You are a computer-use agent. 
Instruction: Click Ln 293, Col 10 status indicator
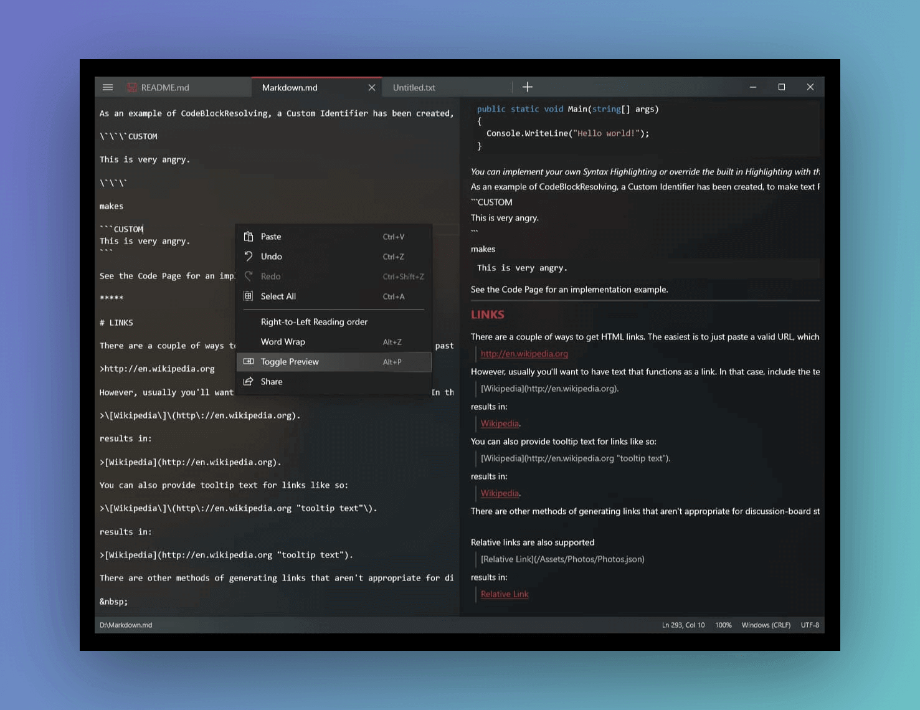(683, 625)
